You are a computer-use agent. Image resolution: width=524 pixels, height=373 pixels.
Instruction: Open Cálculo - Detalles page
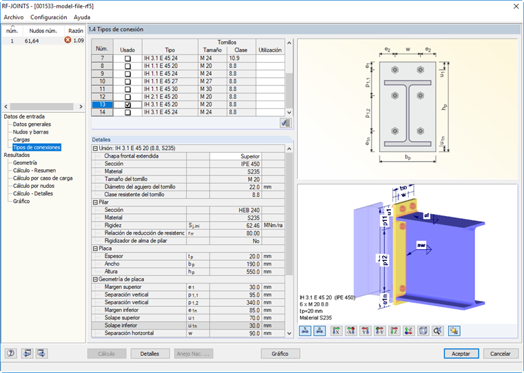coord(33,193)
